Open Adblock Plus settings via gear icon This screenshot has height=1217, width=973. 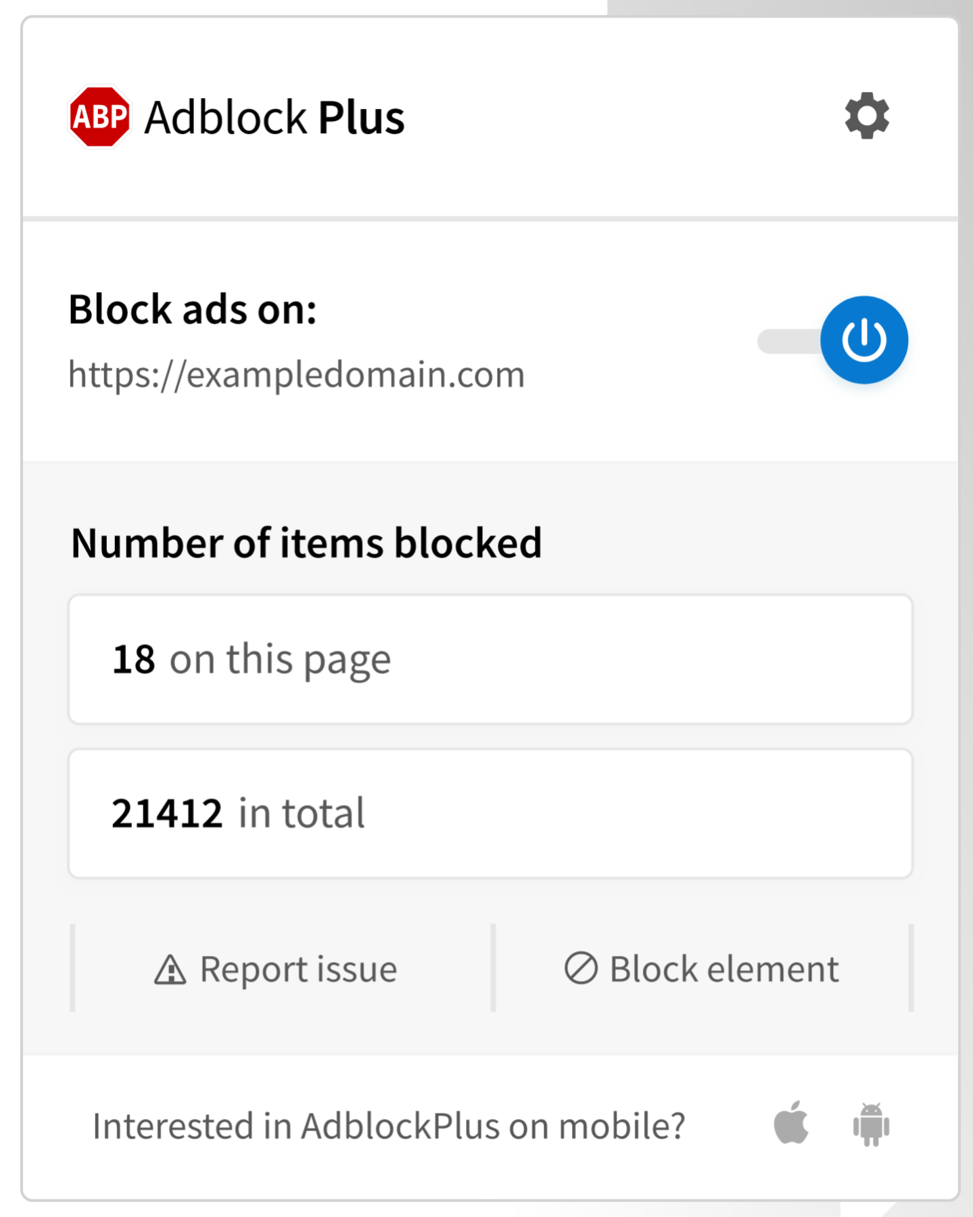point(866,116)
